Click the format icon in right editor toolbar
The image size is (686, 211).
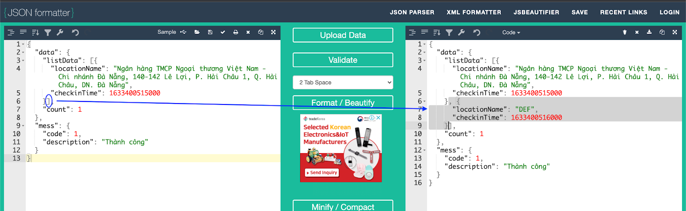(412, 33)
